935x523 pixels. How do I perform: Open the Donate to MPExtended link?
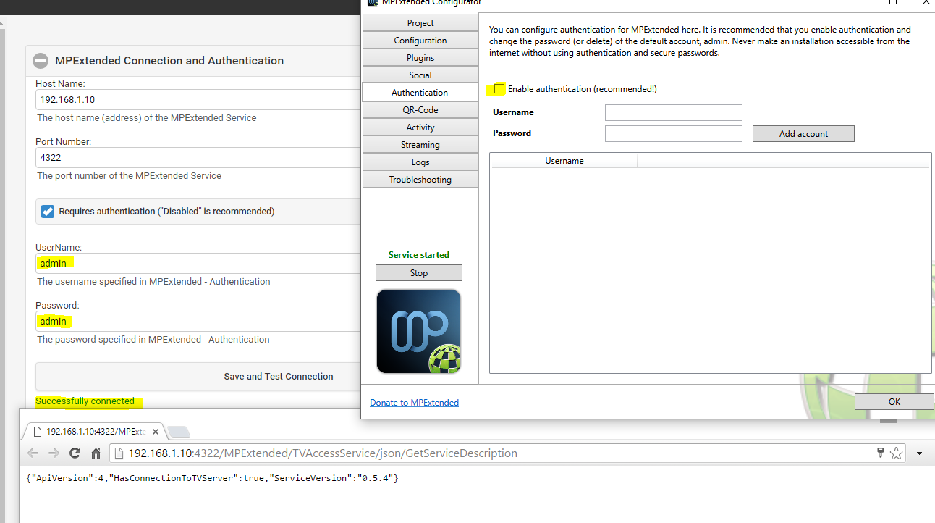414,403
